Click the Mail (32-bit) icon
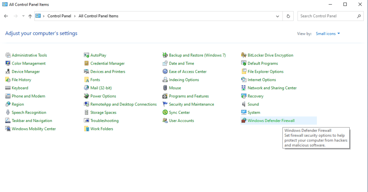 (x=86, y=88)
